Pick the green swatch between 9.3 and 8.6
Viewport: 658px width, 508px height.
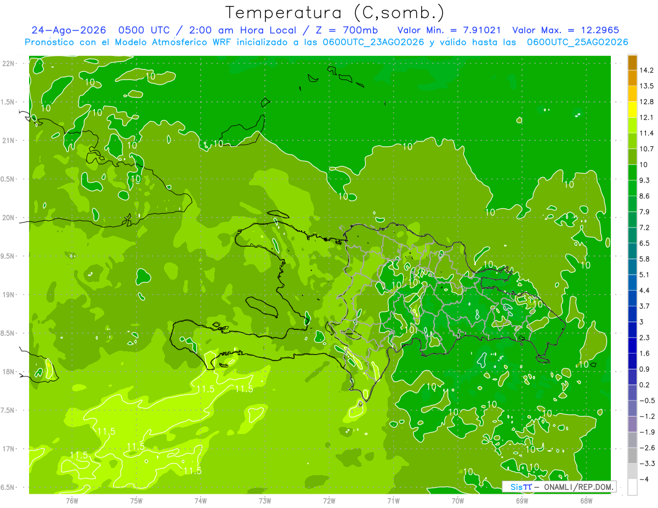pyautogui.click(x=632, y=188)
